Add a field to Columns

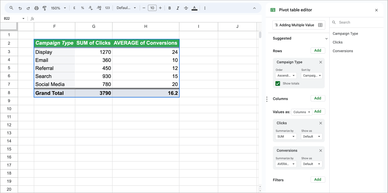click(x=318, y=98)
